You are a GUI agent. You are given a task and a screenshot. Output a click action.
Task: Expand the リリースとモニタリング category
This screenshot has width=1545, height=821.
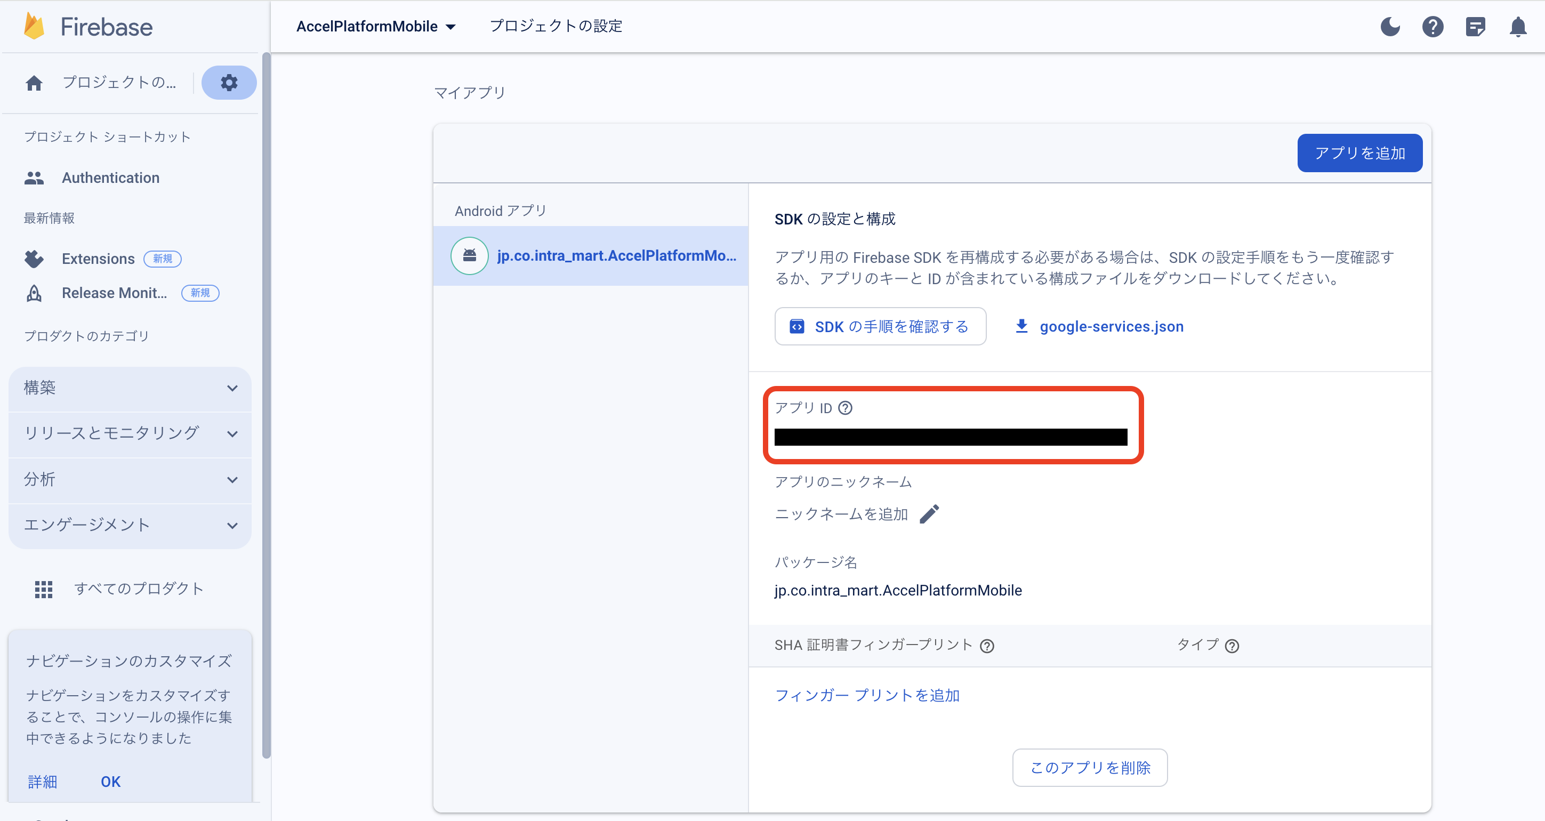click(x=130, y=433)
